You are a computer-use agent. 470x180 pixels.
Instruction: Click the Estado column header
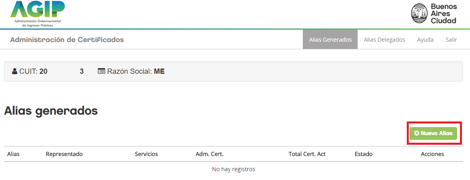[363, 154]
